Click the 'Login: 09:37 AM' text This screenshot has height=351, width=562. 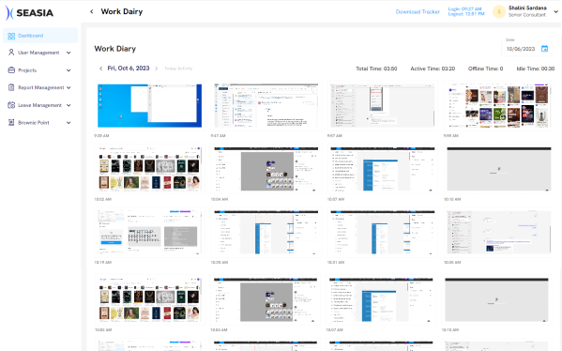464,9
